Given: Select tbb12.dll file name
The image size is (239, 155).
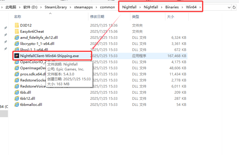Looking at the screenshot, I should 27,98.
